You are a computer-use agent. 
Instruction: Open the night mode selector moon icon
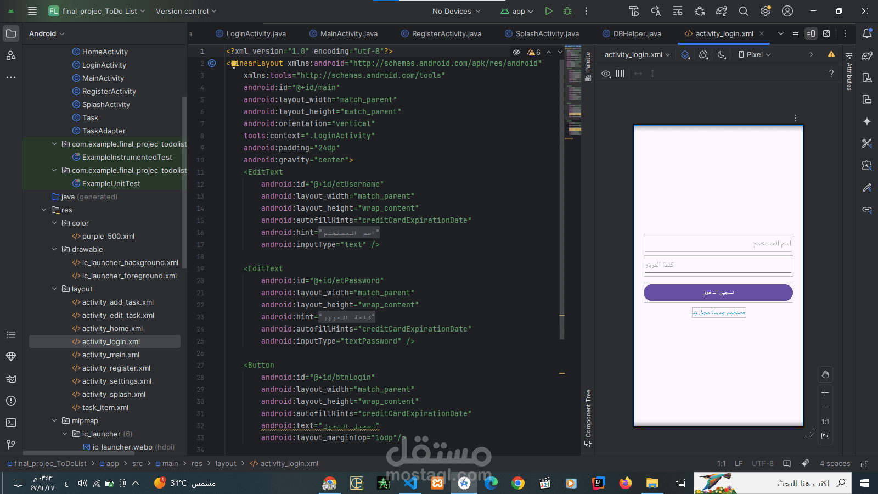pyautogui.click(x=722, y=54)
